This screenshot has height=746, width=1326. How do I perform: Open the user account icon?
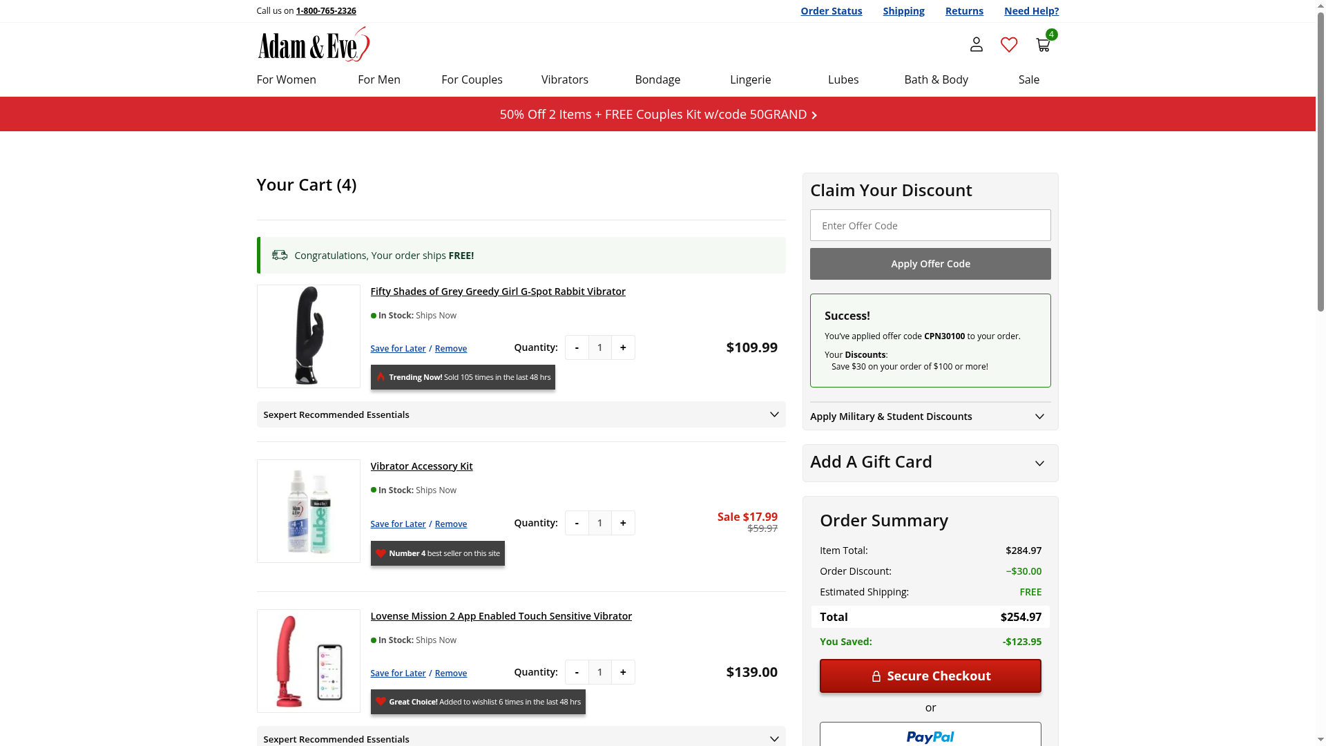click(976, 45)
